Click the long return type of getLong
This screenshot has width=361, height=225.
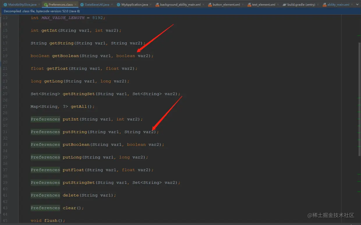coord(36,81)
